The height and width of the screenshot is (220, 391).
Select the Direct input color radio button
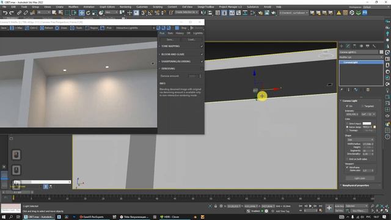[347, 123]
